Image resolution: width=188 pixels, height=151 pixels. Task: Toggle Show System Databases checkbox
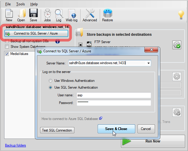[7, 46]
